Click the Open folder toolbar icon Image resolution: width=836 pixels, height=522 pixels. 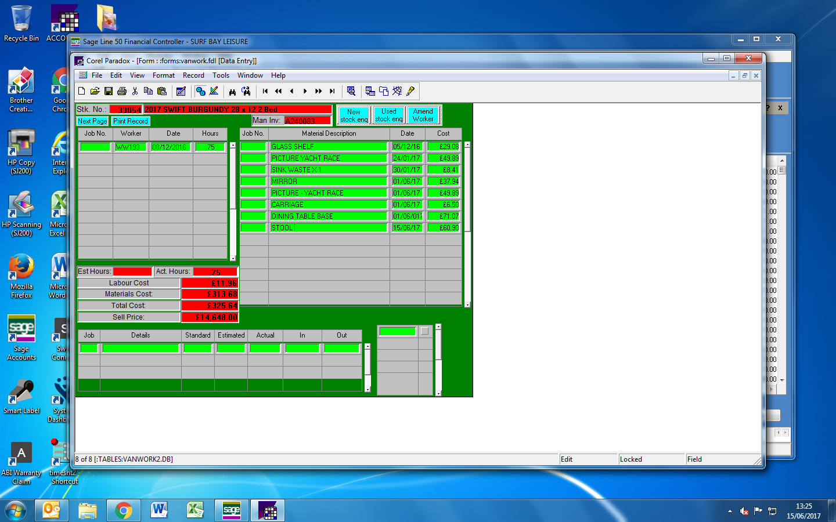[95, 91]
